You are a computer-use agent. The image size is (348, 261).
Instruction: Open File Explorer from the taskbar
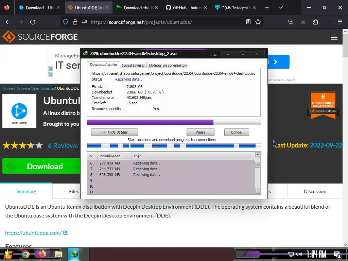[58, 254]
